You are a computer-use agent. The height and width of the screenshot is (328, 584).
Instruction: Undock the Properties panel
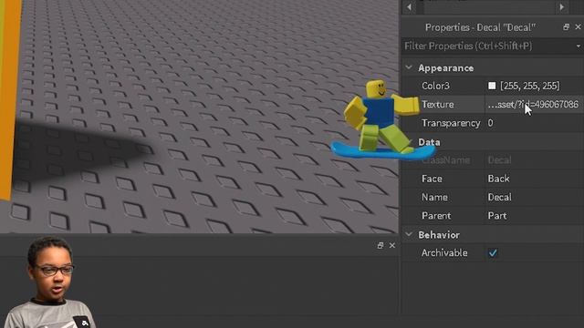[566, 26]
